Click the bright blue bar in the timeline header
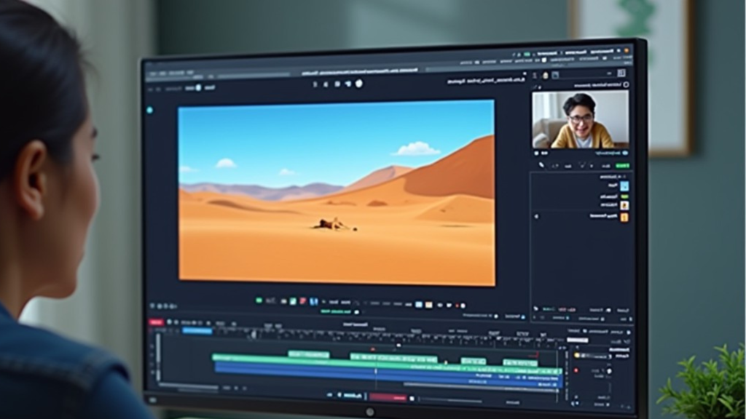The image size is (746, 419). [x=197, y=331]
